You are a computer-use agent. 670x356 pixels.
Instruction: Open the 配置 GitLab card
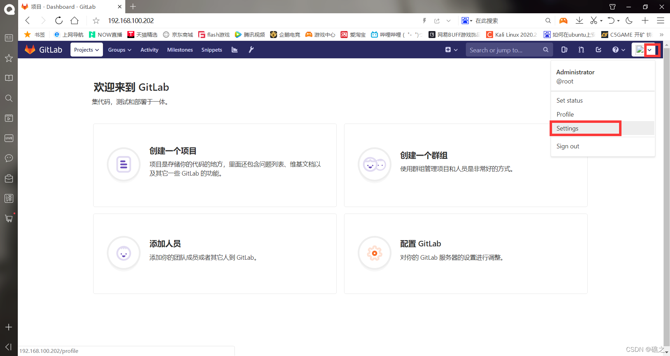pyautogui.click(x=466, y=254)
